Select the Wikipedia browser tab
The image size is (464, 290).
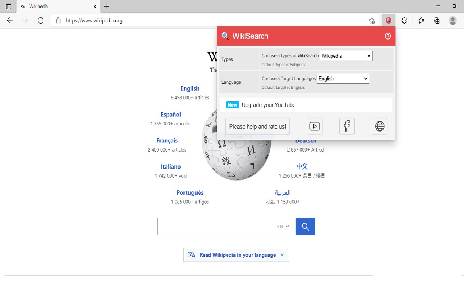tap(59, 7)
